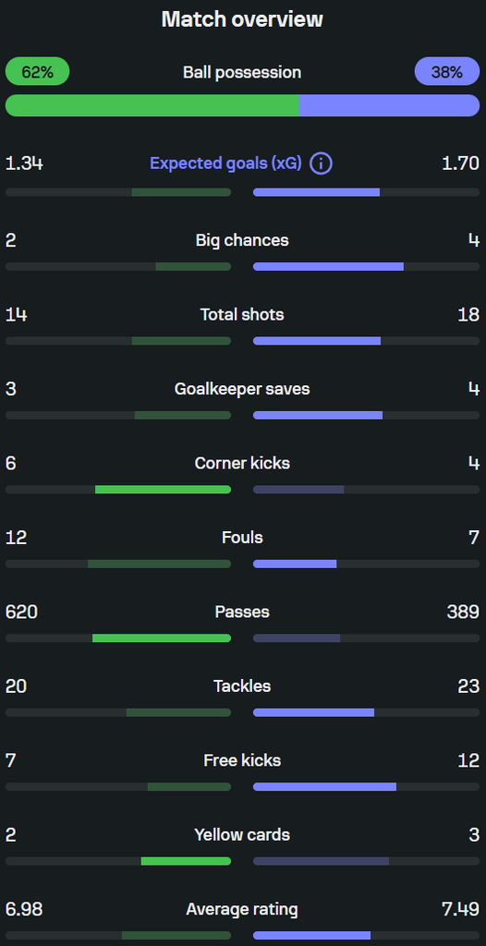Click the Tackles stat label
486x946 pixels.
point(242,686)
